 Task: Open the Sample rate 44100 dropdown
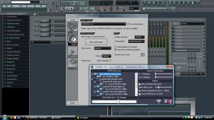pyautogui.click(x=139, y=37)
